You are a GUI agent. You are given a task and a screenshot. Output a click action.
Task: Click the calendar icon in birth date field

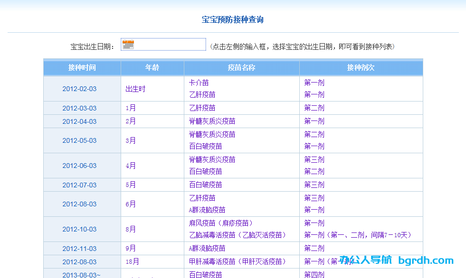(x=128, y=45)
